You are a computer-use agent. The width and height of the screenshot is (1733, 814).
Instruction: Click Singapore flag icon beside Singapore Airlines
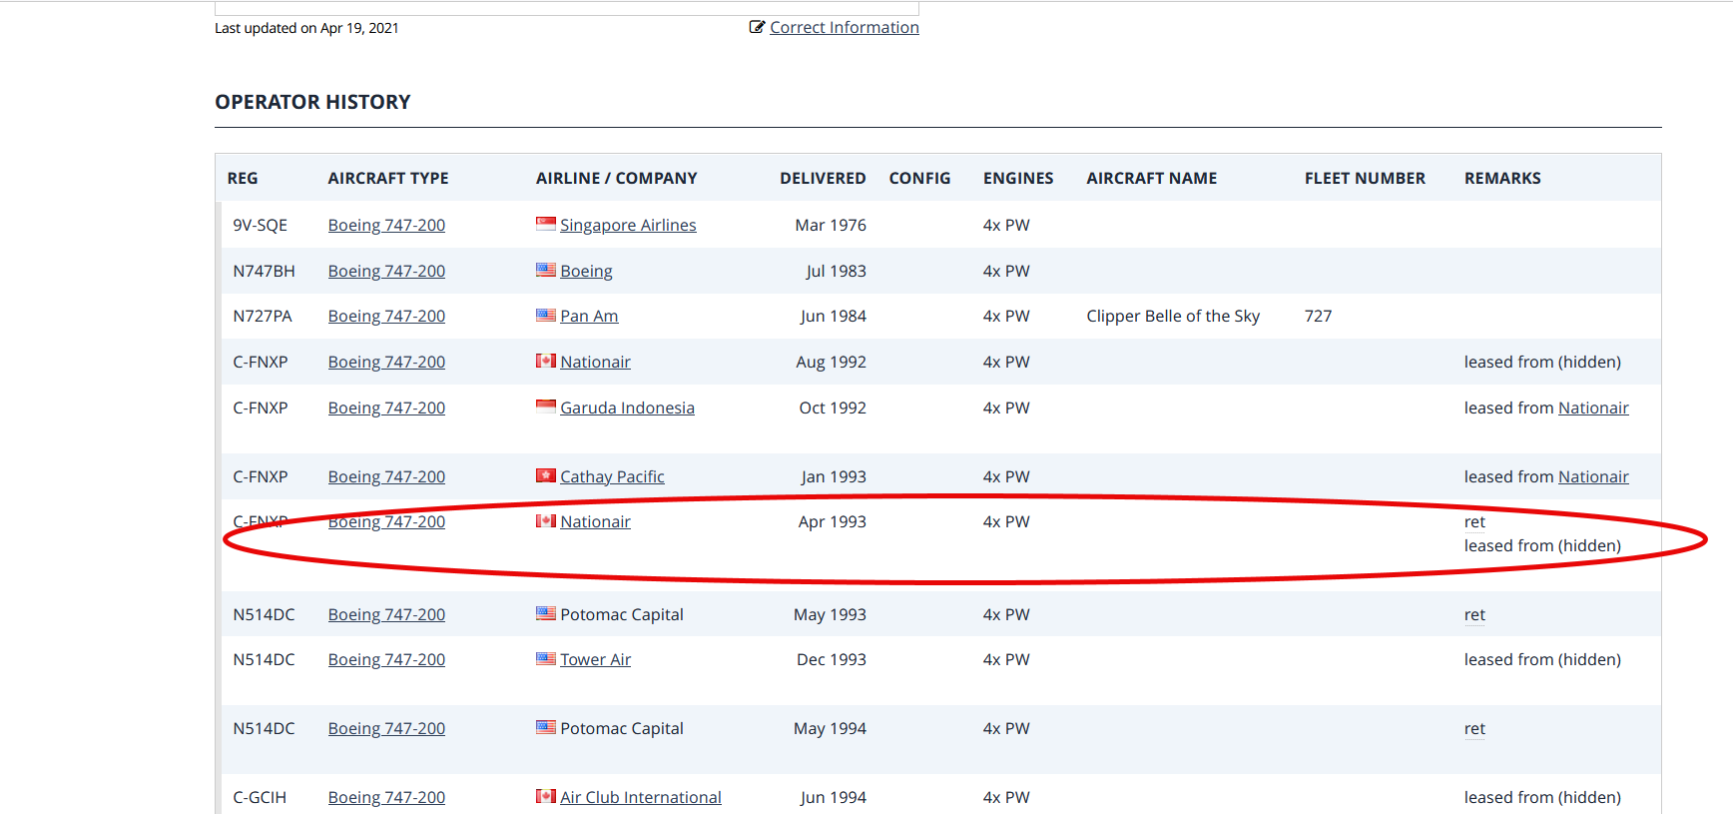[545, 224]
